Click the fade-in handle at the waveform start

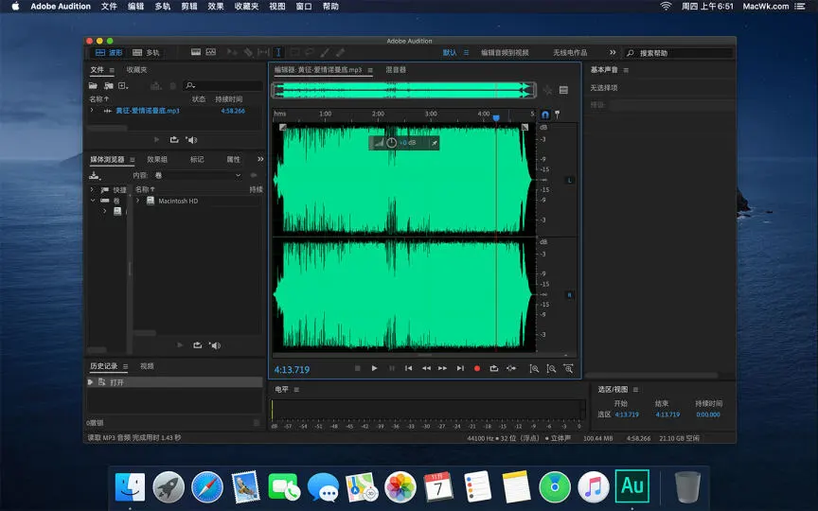click(283, 127)
